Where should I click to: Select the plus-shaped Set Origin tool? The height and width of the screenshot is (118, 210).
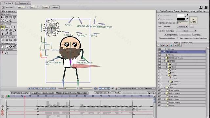15,27
